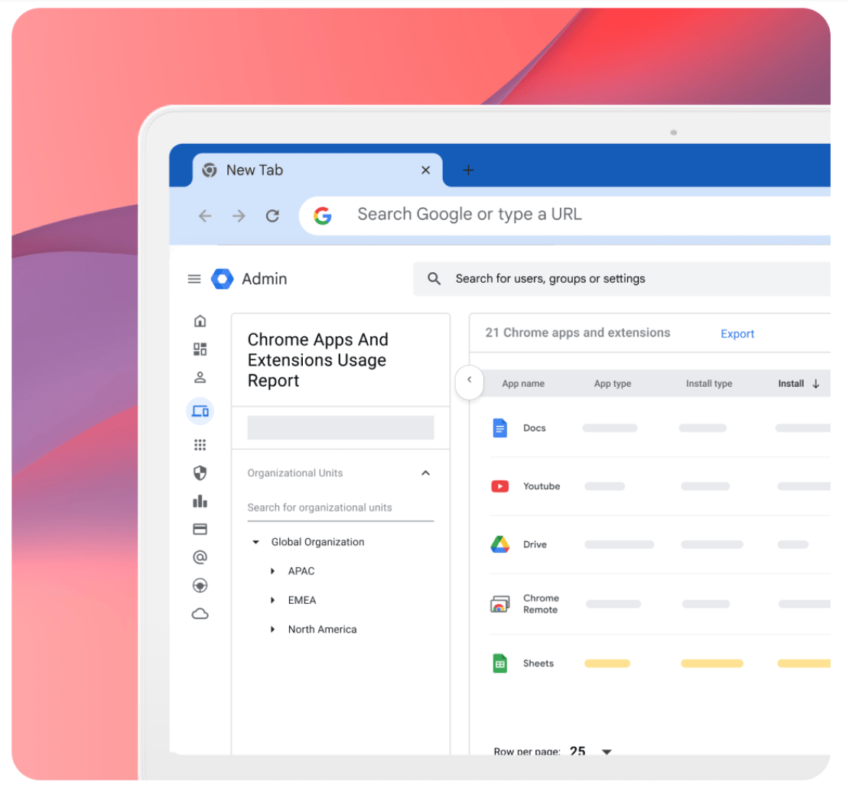The width and height of the screenshot is (849, 792).
Task: Click the Youtube app icon
Action: pyautogui.click(x=499, y=486)
